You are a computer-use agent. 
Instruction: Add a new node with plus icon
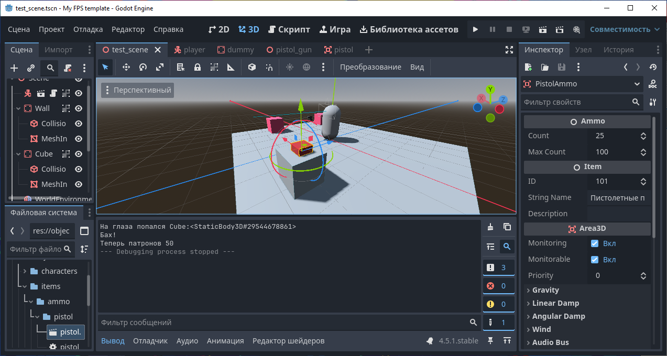tap(14, 68)
